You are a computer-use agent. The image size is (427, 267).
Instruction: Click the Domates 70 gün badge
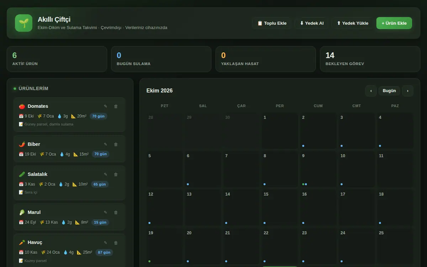coord(98,116)
